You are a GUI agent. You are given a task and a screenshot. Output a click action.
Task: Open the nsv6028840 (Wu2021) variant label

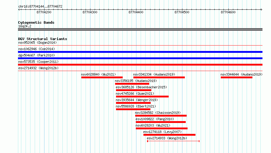98,74
